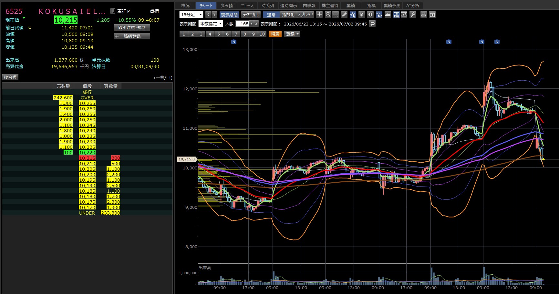Click the bar count field showing 168
The image size is (559, 294).
click(x=243, y=24)
